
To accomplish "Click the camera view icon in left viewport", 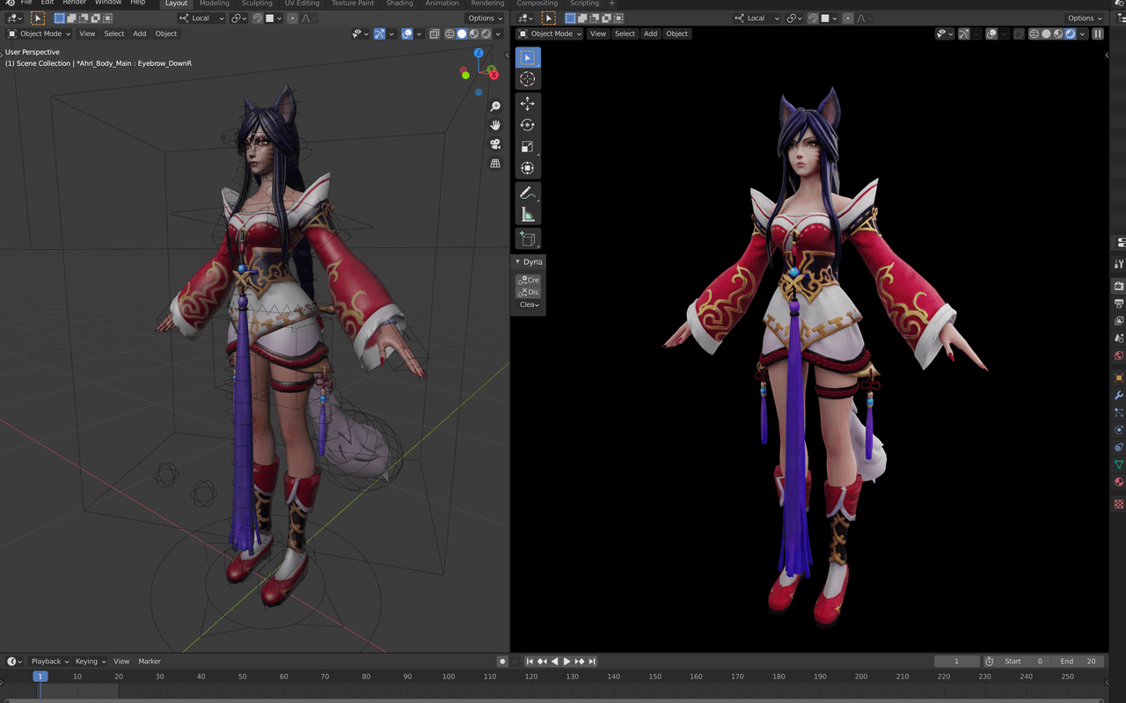I will pos(495,144).
